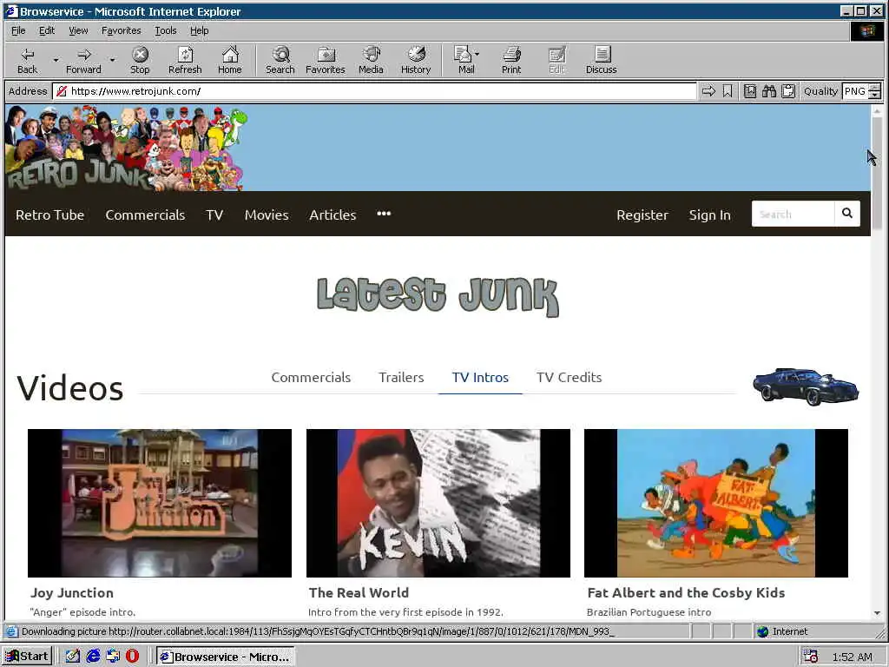The height and width of the screenshot is (667, 889).
Task: Launch Opera from quick launch
Action: click(132, 657)
